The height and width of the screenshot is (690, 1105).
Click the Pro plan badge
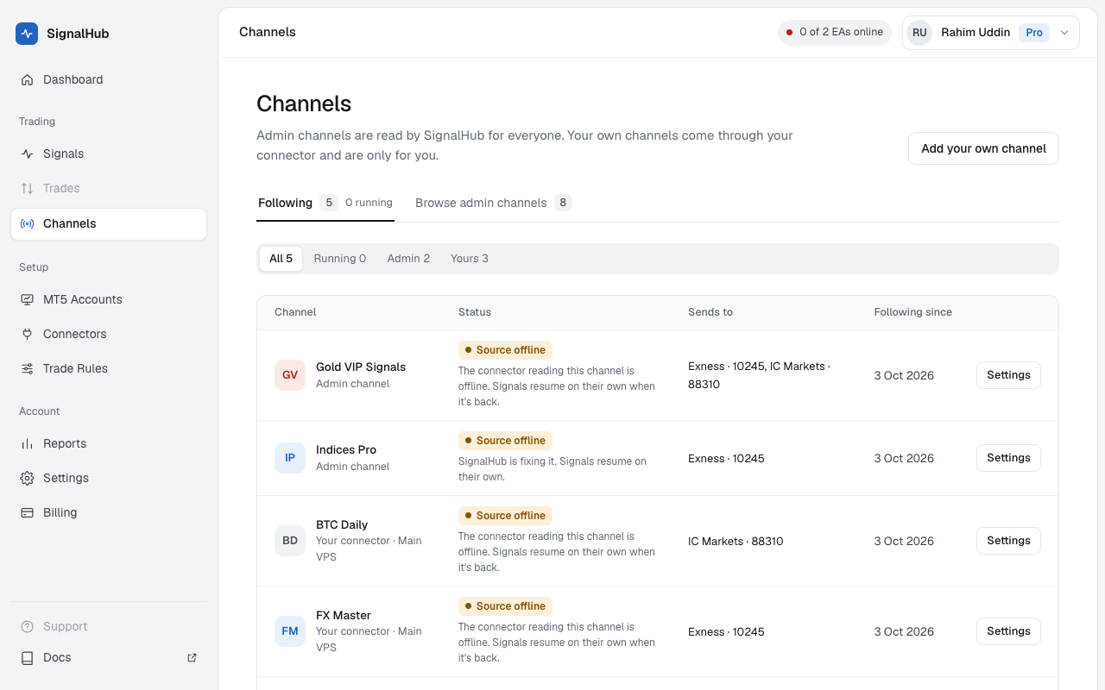[1034, 33]
